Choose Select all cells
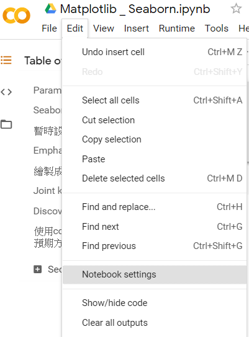 [155, 100]
